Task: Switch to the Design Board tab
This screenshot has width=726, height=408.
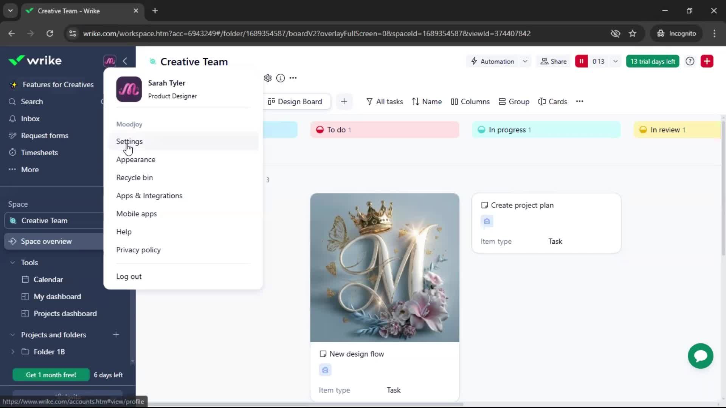Action: [x=295, y=102]
